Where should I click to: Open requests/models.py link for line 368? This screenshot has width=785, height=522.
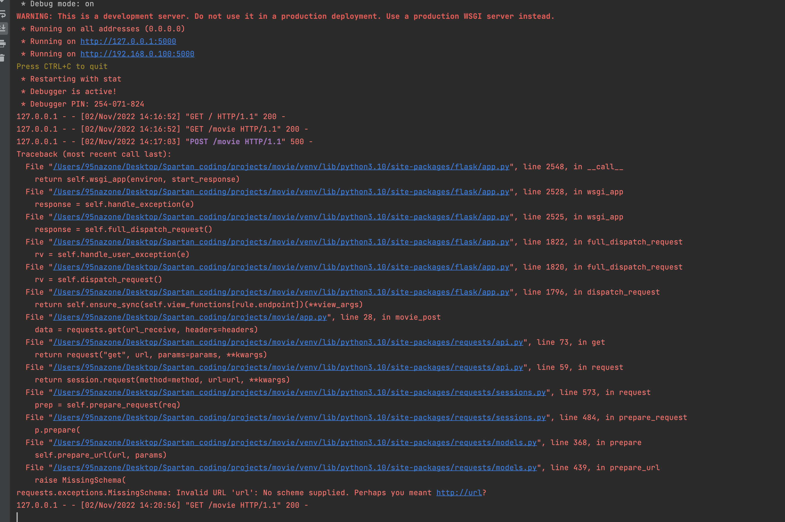[295, 443]
